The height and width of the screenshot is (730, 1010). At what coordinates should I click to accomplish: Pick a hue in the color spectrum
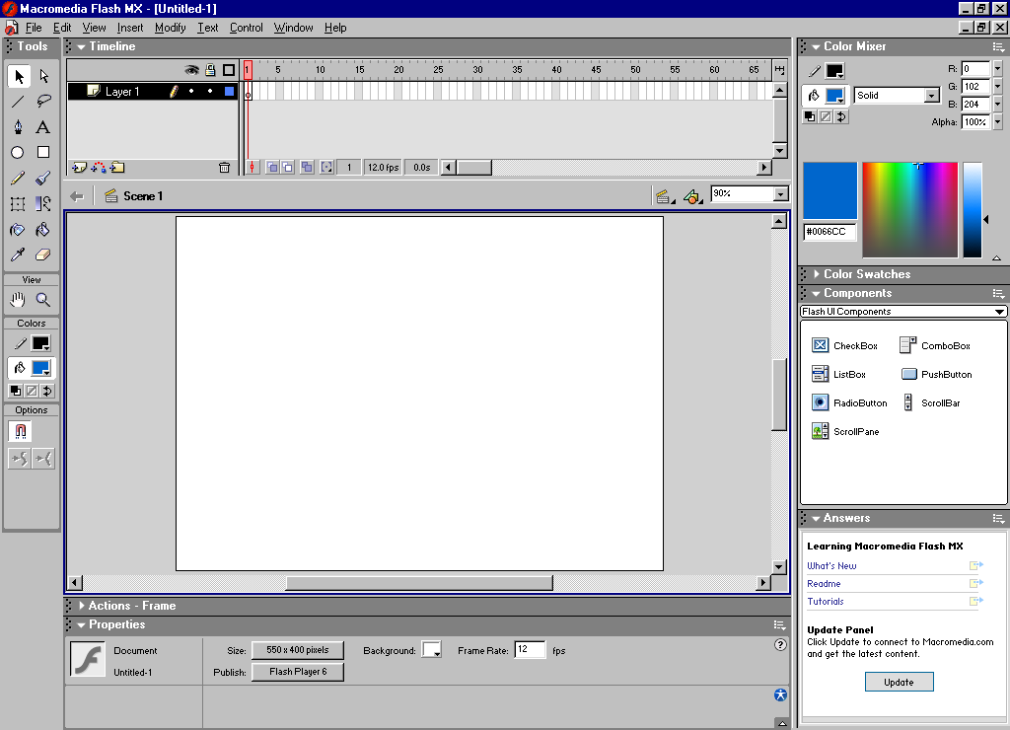point(909,210)
